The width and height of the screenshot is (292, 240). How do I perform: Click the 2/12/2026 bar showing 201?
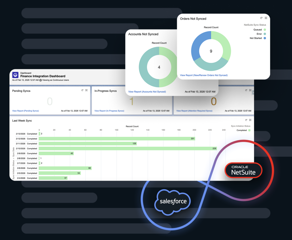tap(117, 139)
